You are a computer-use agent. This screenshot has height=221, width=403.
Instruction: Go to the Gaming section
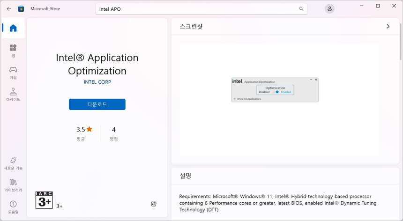[x=13, y=73]
